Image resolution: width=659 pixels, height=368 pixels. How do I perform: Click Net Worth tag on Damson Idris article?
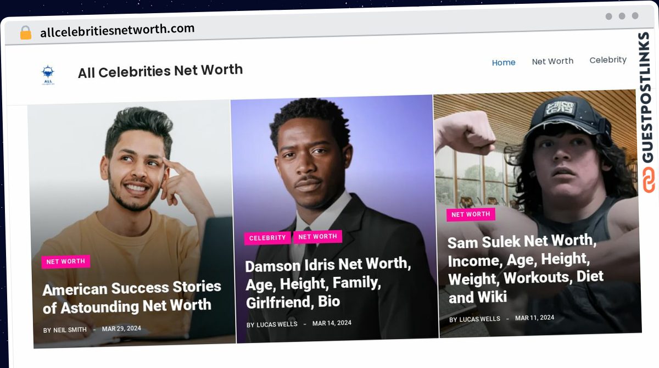(x=318, y=237)
